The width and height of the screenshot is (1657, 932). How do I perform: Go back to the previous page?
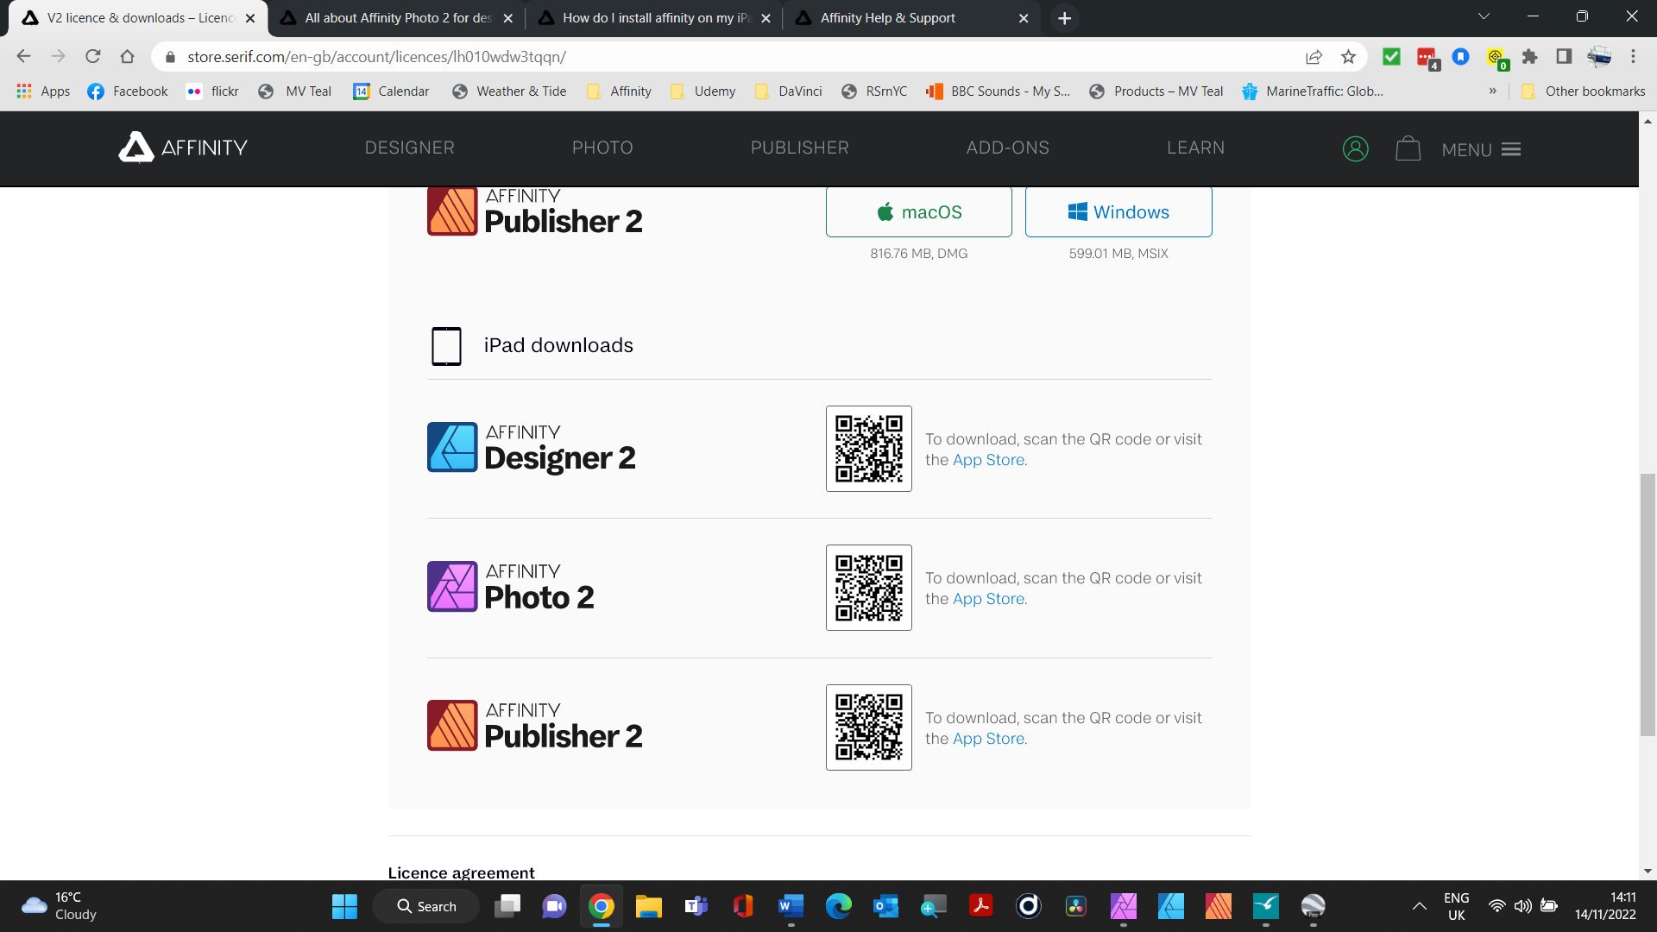23,56
